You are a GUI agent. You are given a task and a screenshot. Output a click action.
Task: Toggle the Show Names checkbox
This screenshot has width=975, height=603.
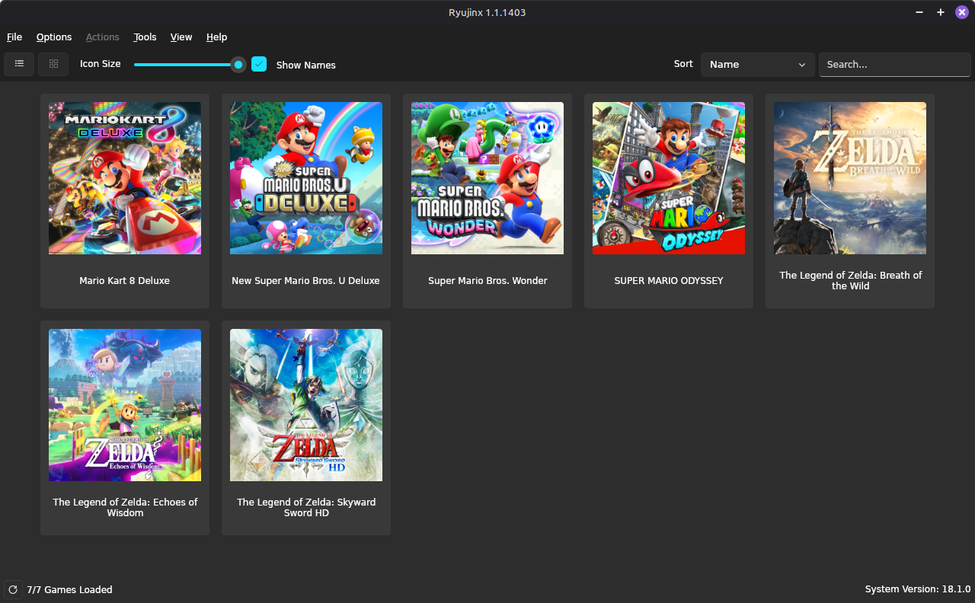[259, 65]
